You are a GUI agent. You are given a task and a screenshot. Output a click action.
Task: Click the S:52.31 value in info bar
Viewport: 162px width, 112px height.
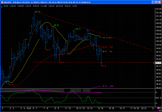point(67,6)
